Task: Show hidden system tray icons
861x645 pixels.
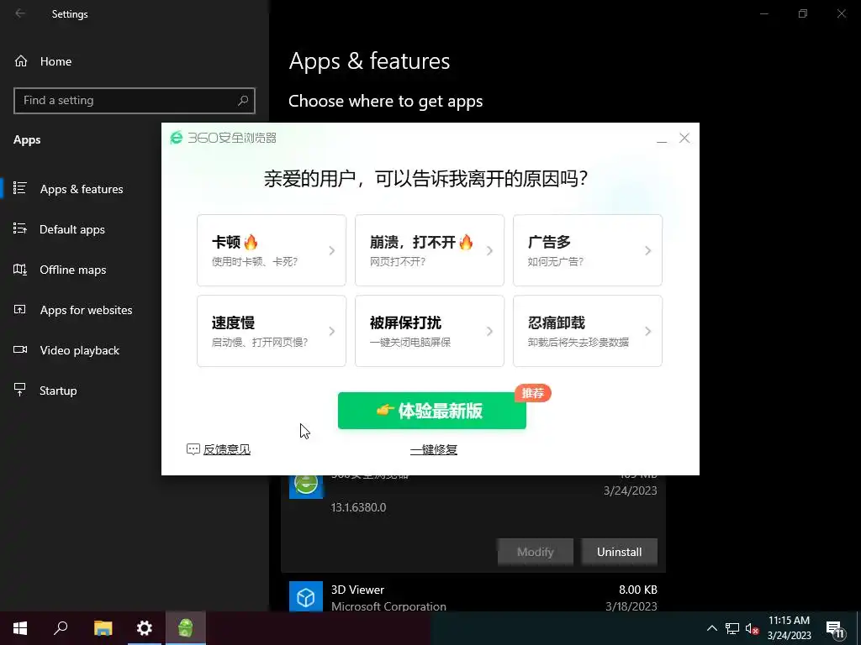Action: pos(711,628)
